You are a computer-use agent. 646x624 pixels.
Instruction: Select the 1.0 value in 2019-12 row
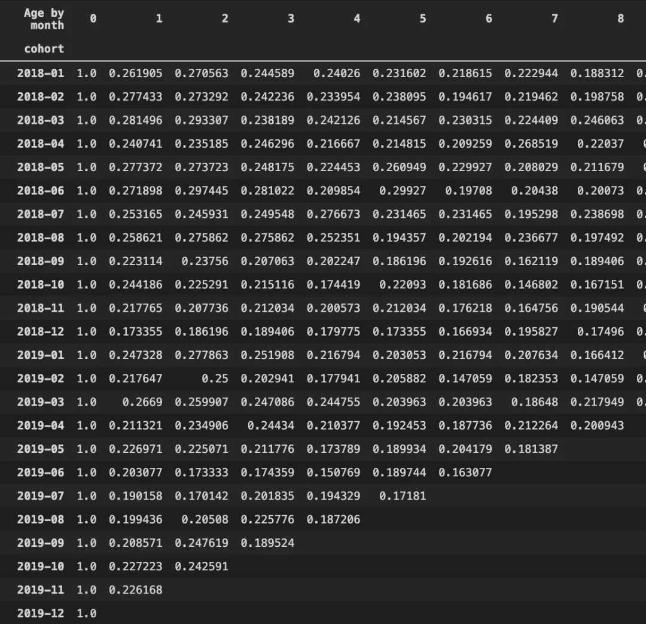(x=87, y=613)
